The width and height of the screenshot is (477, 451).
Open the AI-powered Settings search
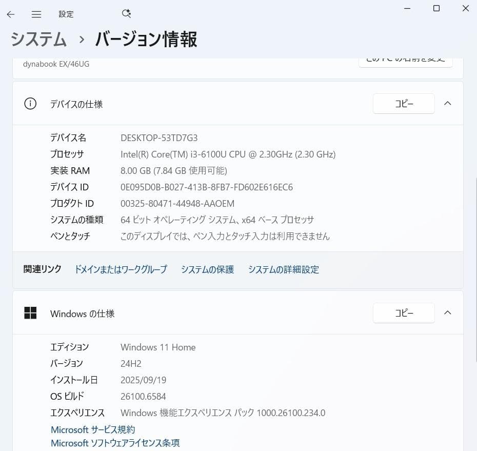pos(126,13)
